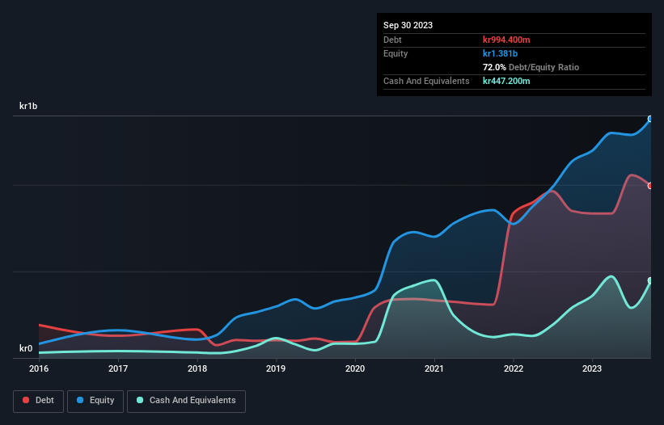
Task: Click the Cash And Equivalents tooltip label
Action: click(x=426, y=81)
